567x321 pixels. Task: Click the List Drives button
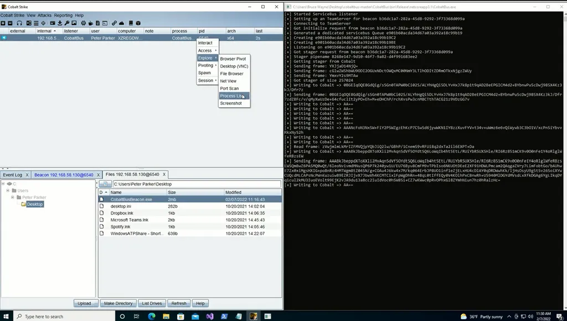152,303
